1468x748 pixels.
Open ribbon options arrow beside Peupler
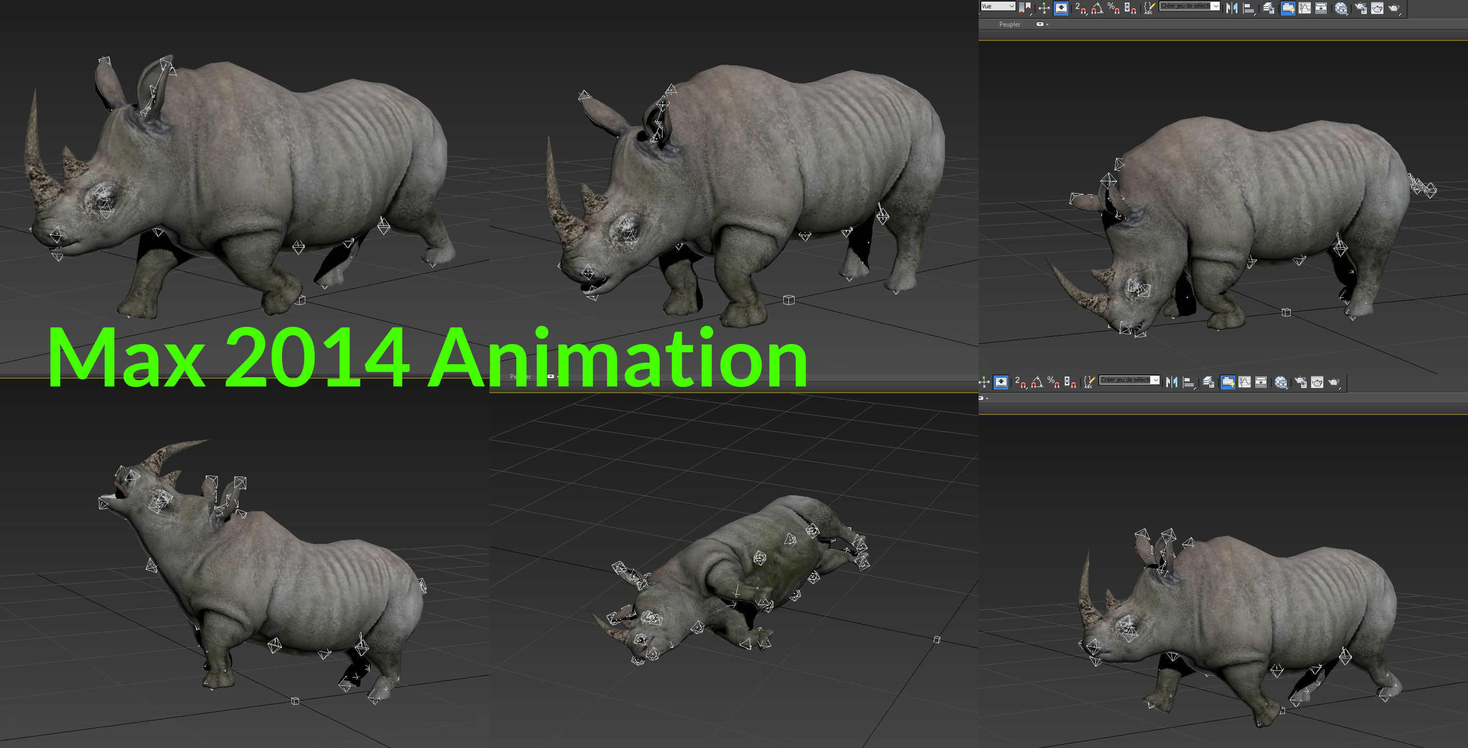click(1048, 24)
